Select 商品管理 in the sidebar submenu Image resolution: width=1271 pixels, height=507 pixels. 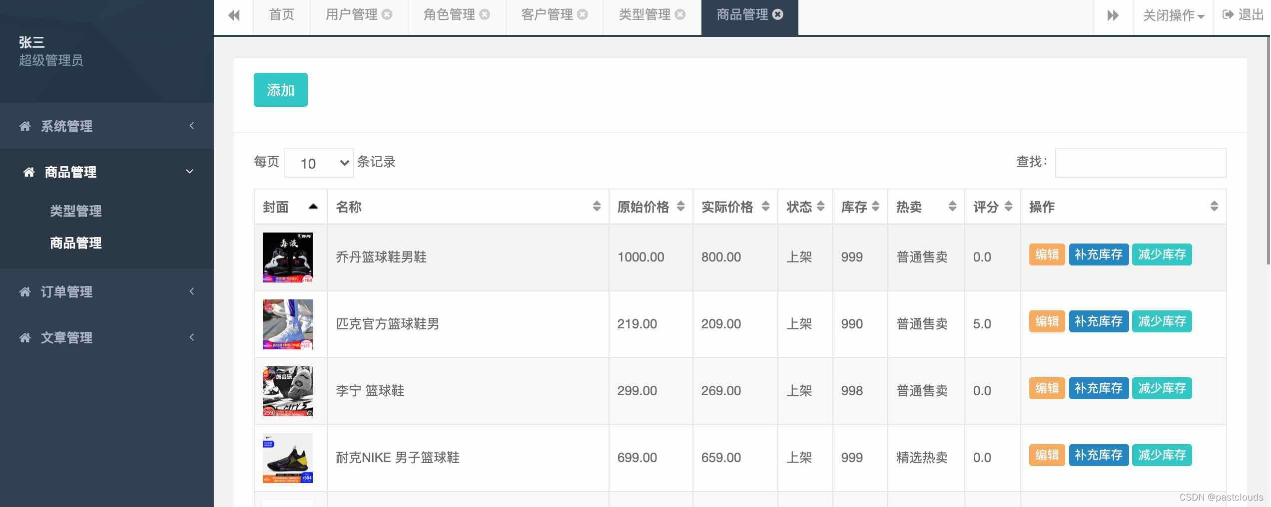pos(76,243)
